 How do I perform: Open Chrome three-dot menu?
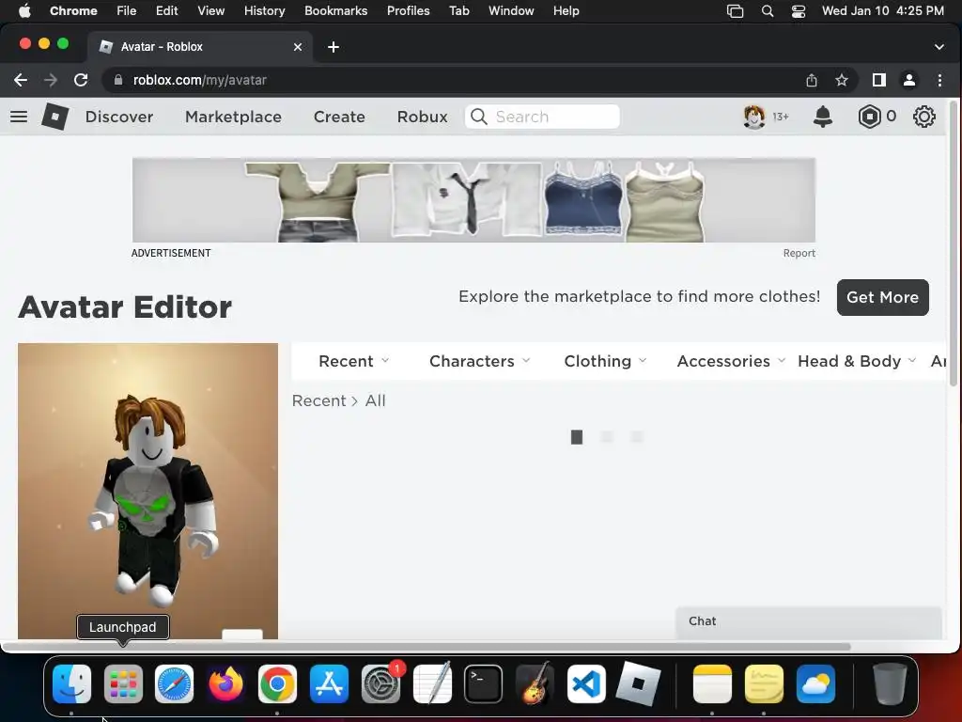pos(939,80)
